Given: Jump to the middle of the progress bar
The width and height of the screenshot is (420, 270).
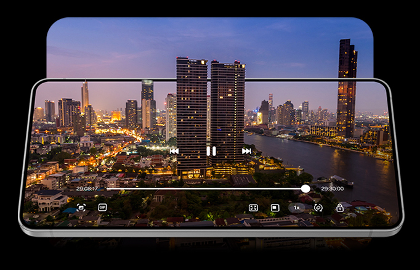Looking at the screenshot, I should (x=206, y=189).
